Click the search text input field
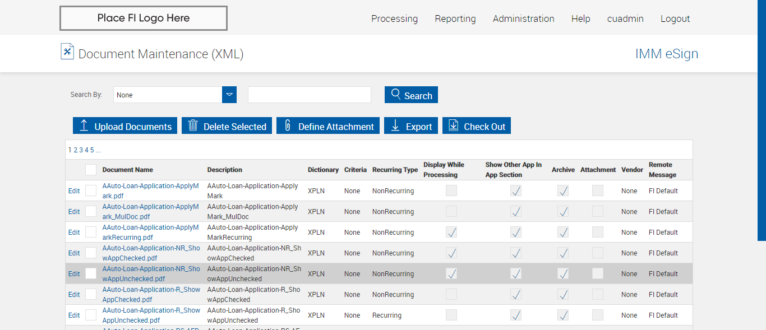Image resolution: width=766 pixels, height=330 pixels. [x=310, y=95]
